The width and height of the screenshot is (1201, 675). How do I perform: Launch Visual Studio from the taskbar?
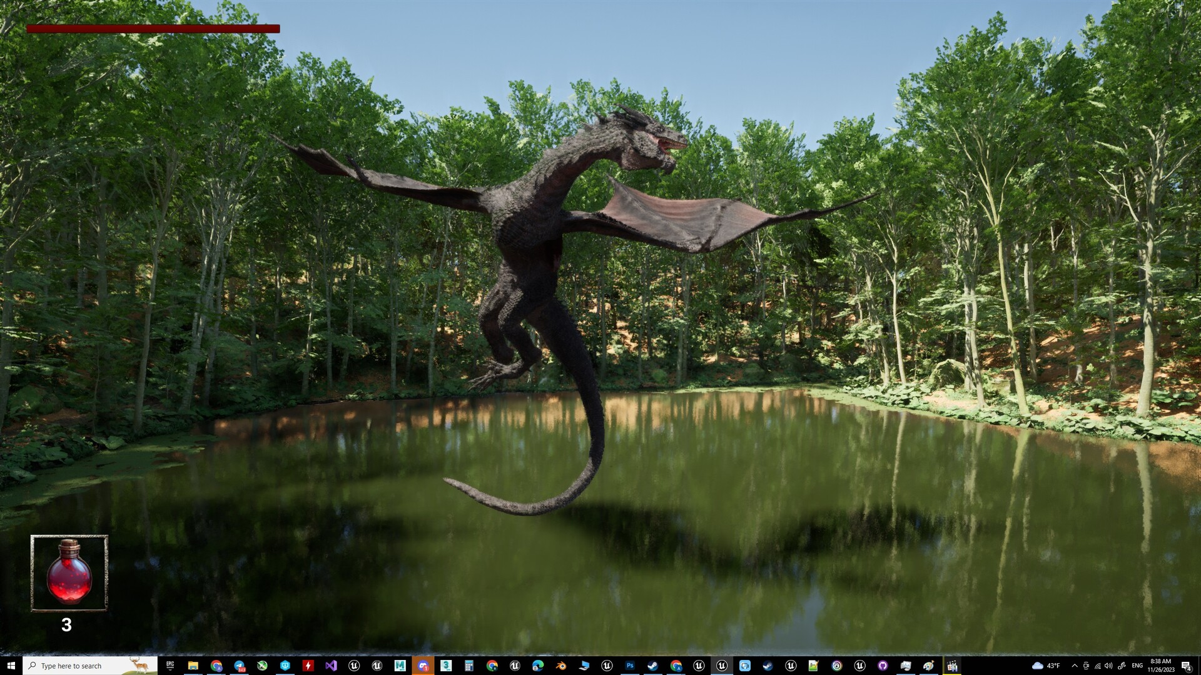[331, 664]
